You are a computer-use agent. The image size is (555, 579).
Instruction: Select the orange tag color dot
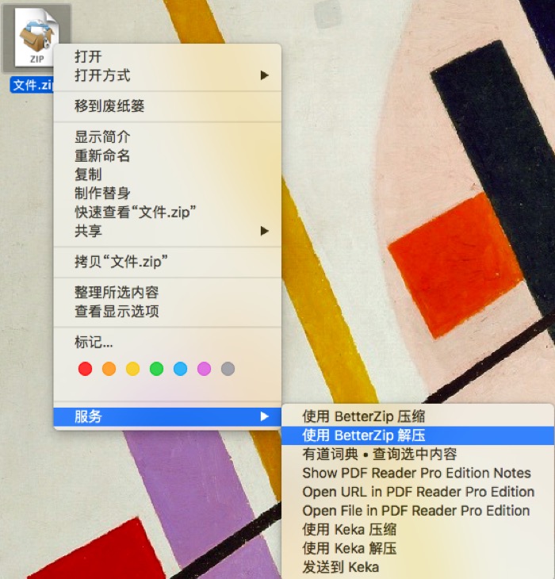tap(109, 369)
